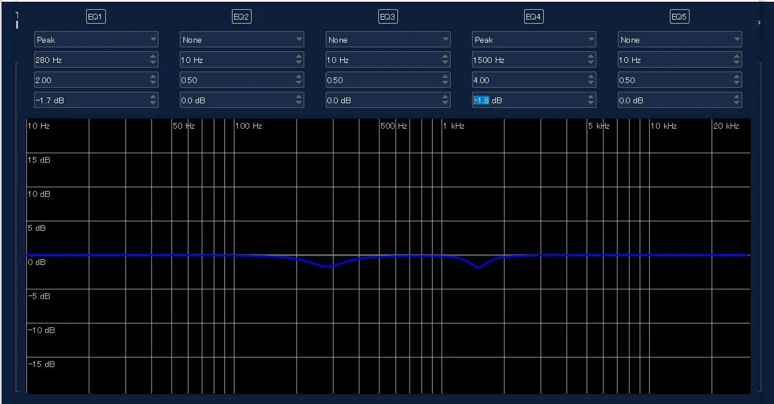774x404 pixels.
Task: Click the 1 kHz graph axis label
Action: (x=454, y=126)
